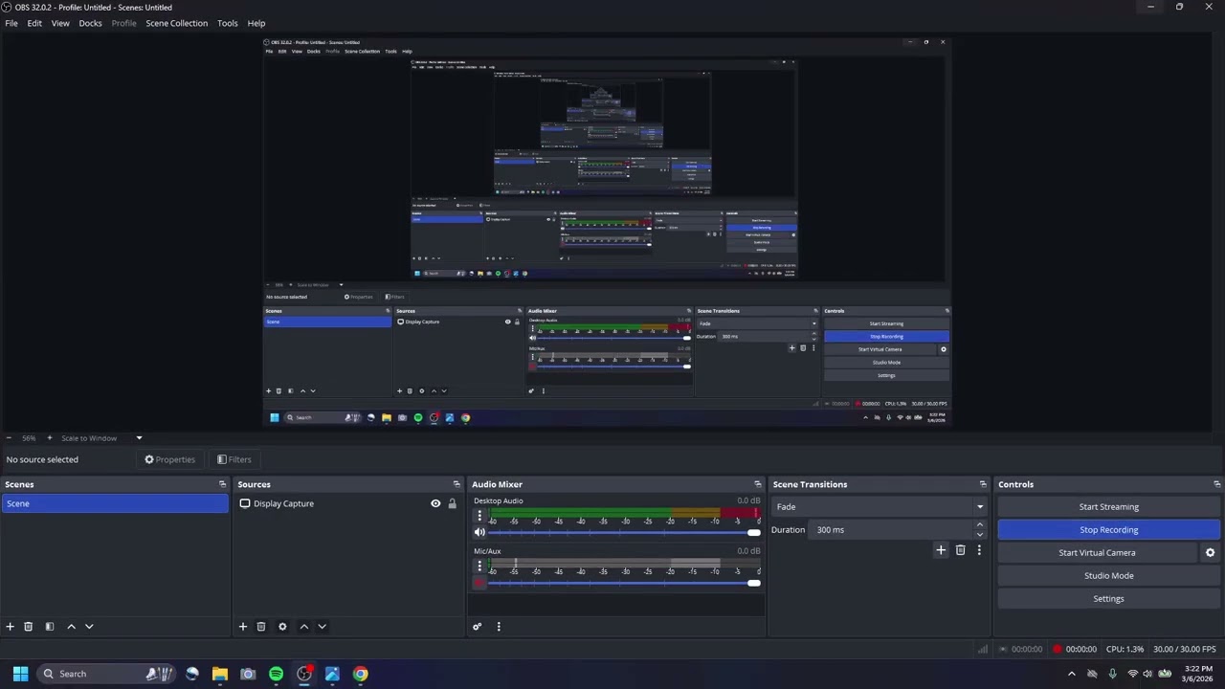Image resolution: width=1225 pixels, height=689 pixels.
Task: Open File Explorer from the taskbar
Action: [220, 674]
